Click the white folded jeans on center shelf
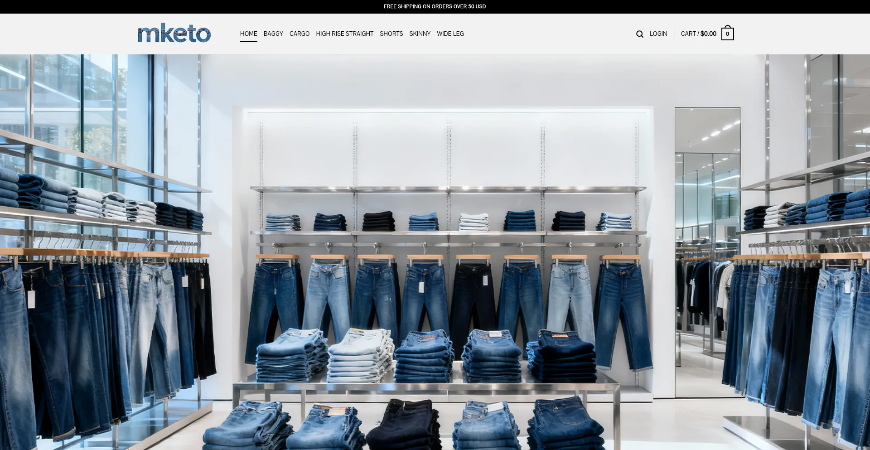The image size is (870, 450). click(x=474, y=222)
